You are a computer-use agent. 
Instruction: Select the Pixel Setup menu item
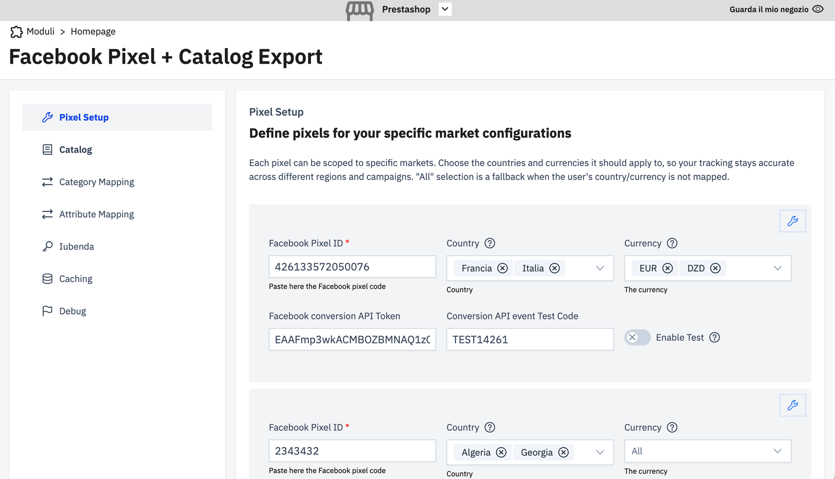[117, 117]
